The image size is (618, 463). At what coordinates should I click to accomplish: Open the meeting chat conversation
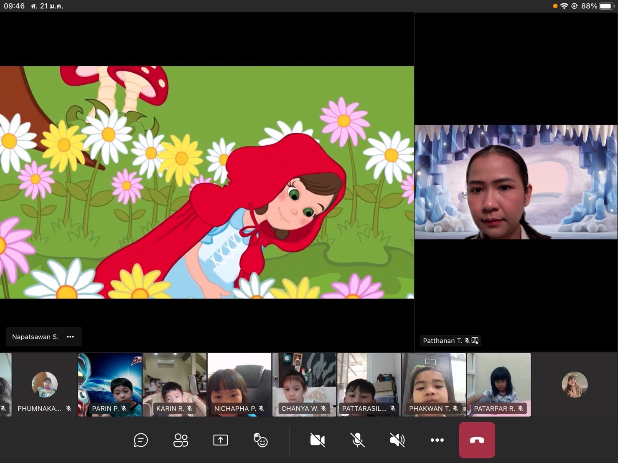coord(141,440)
